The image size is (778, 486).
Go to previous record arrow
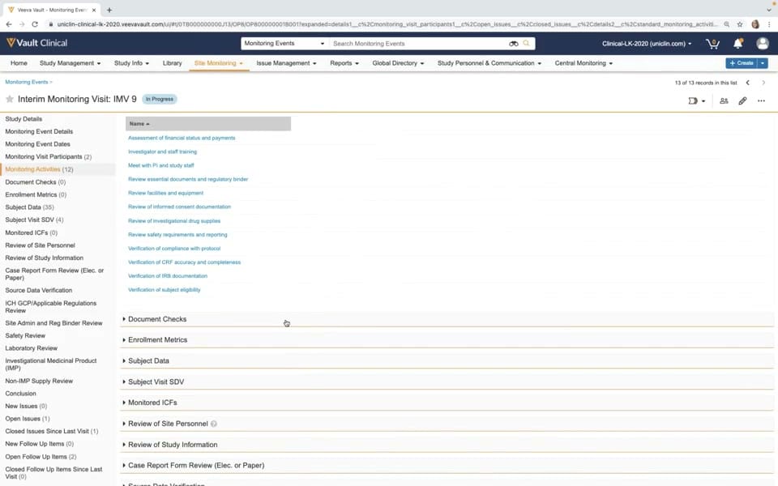(x=748, y=83)
